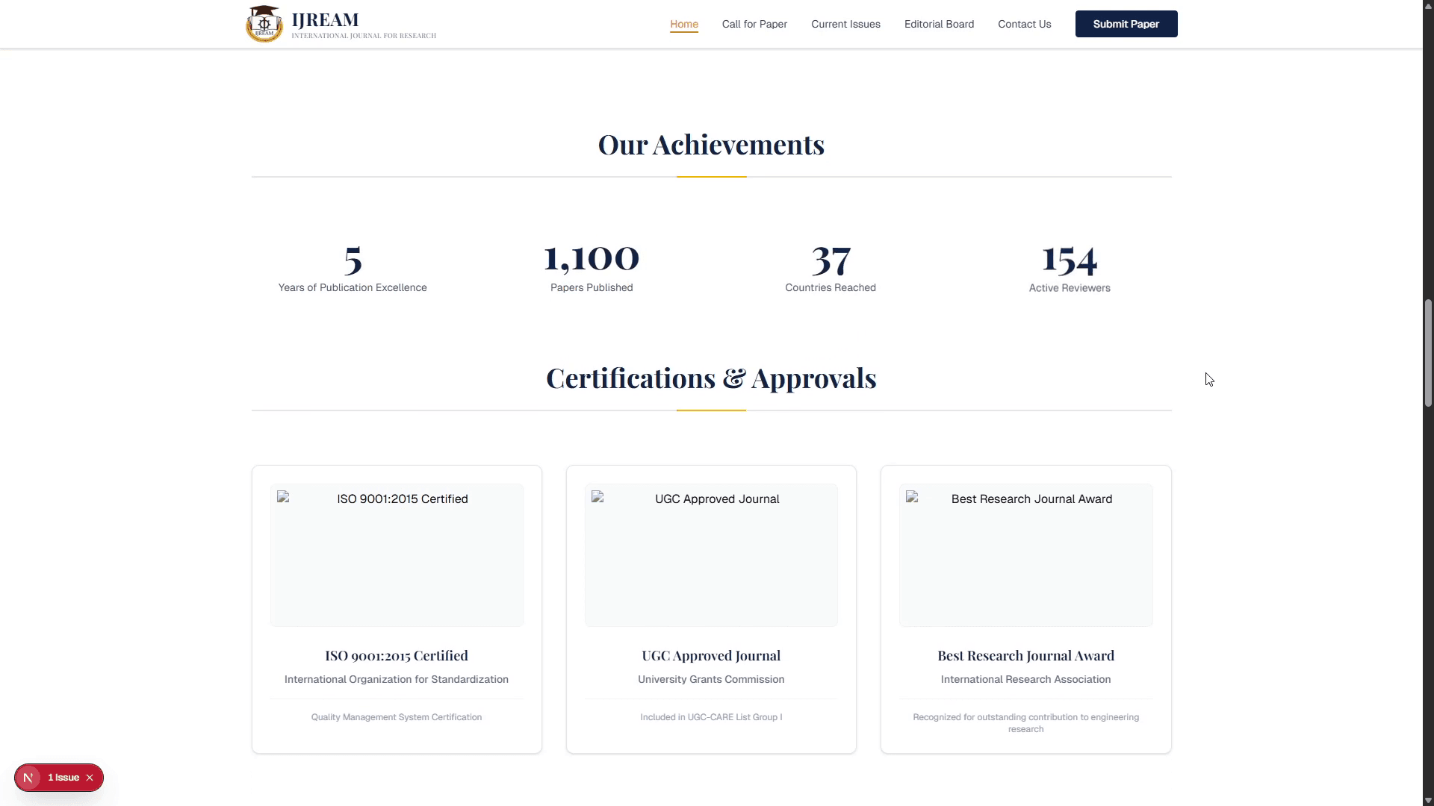1434x806 pixels.
Task: Click the page vertical scrollbar thumb
Action: [x=1428, y=352]
